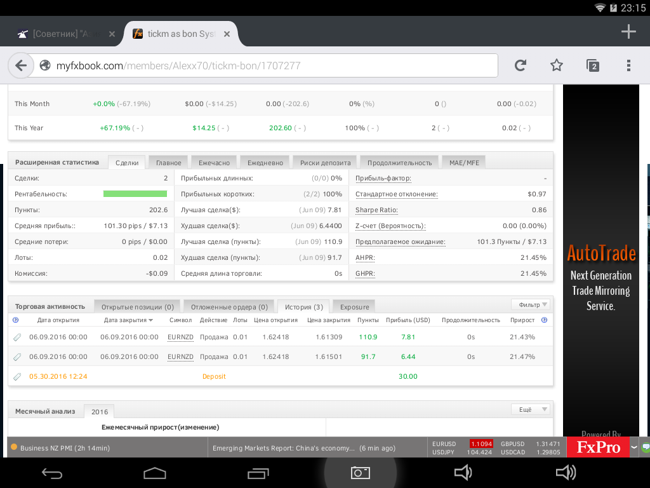Screen dimensions: 650x488
Task: Click the Прибыль (USD) column header
Action: pyautogui.click(x=408, y=320)
